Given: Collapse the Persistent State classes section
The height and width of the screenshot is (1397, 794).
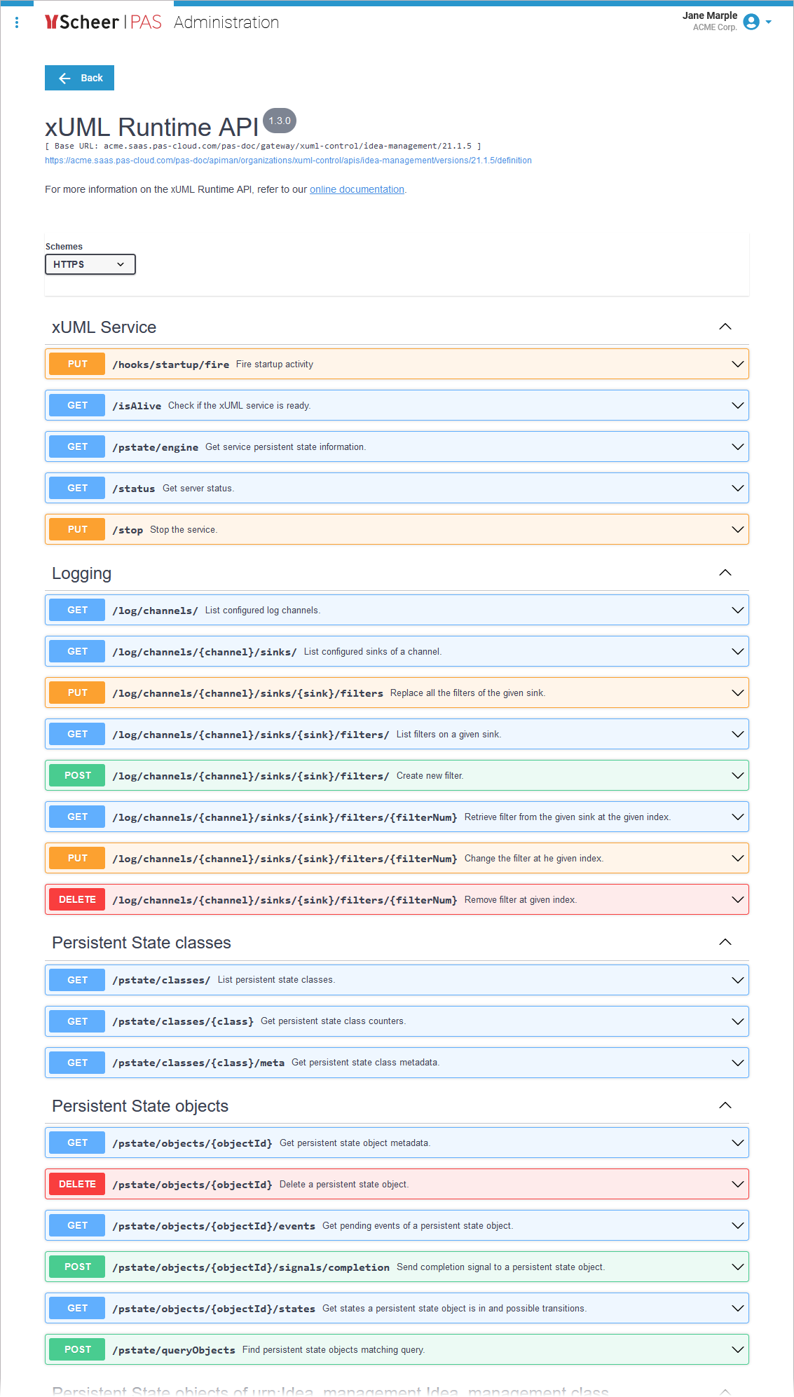Looking at the screenshot, I should point(725,942).
